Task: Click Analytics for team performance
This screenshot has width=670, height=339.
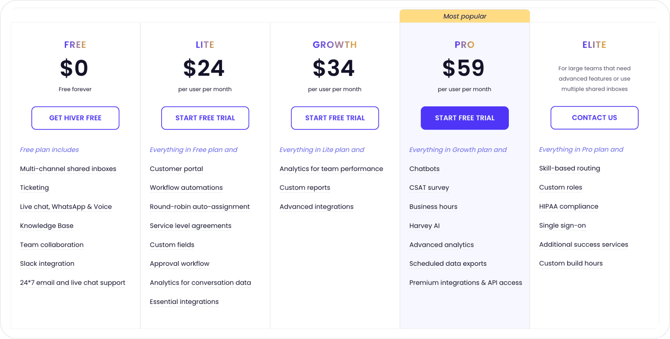Action: [x=331, y=169]
